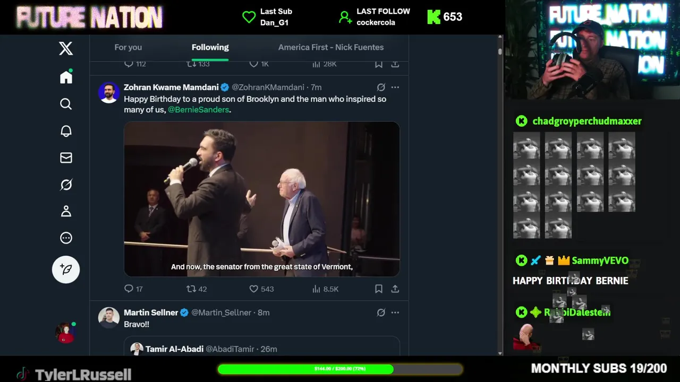Viewport: 680px width, 382px height.
Task: Click SammyVEVO chat username
Action: tap(600, 261)
